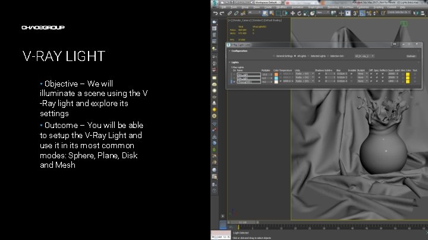This screenshot has width=428, height=240.
Task: Toggle the Temperature checkbox in third light row
Action: coord(281,81)
